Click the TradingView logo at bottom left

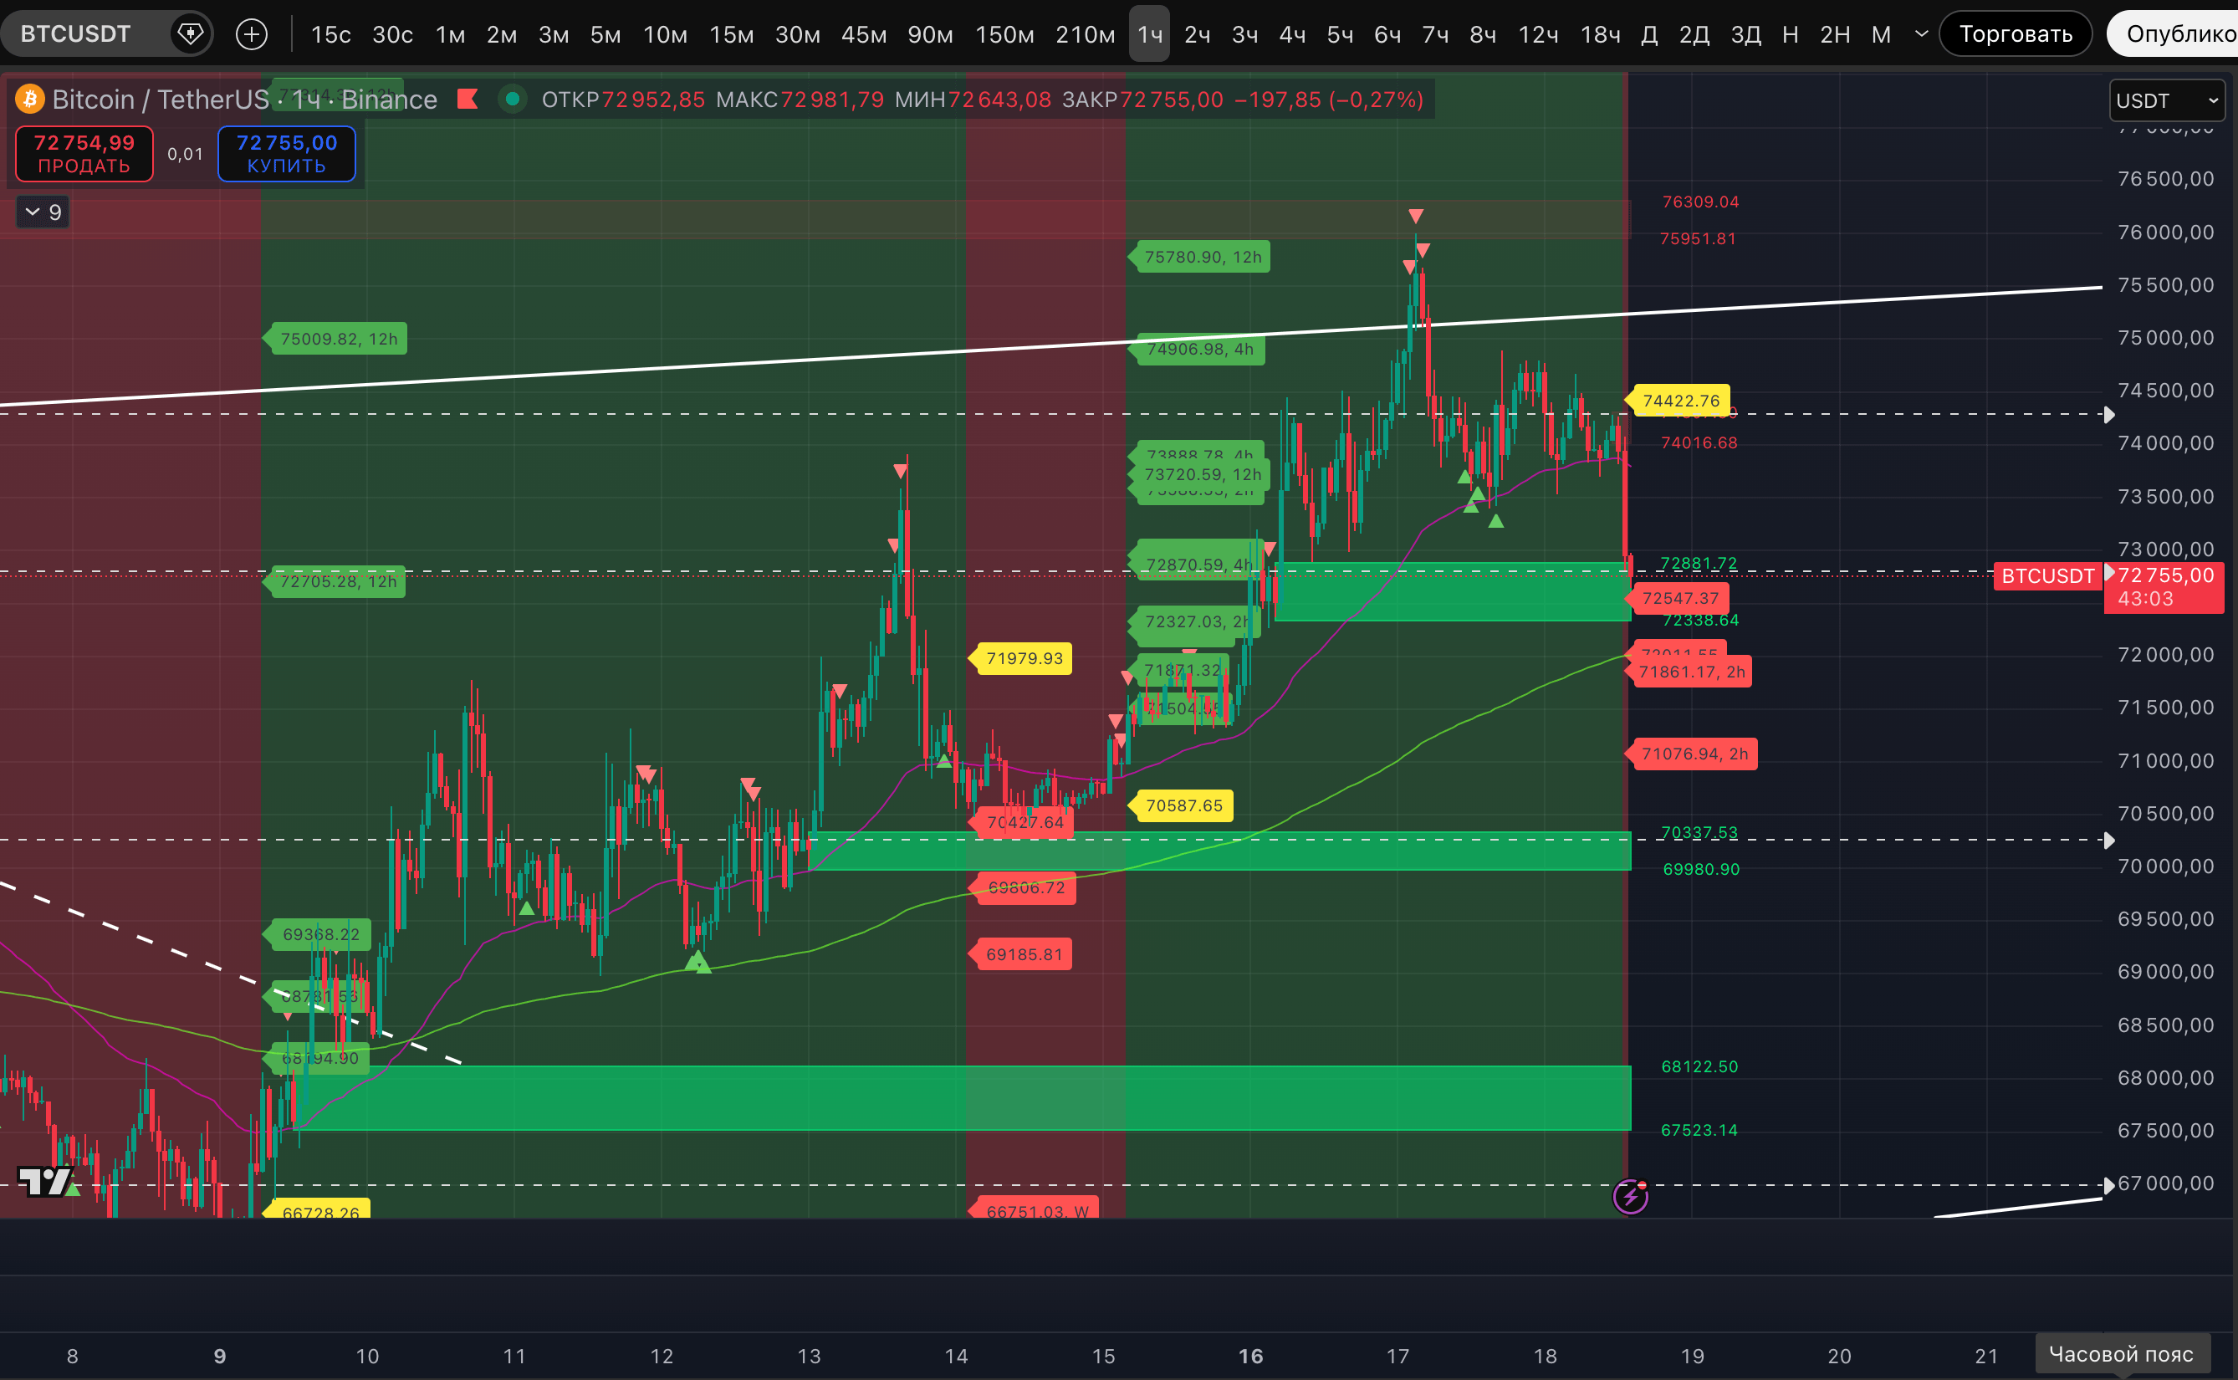coord(43,1181)
